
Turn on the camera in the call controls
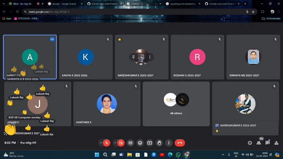click(x=121, y=143)
